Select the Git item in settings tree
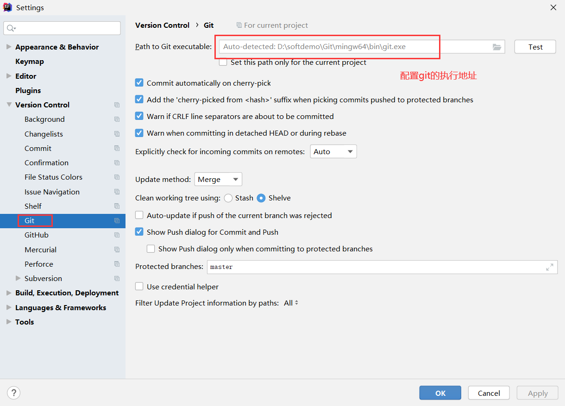Image resolution: width=565 pixels, height=406 pixels. [30, 220]
